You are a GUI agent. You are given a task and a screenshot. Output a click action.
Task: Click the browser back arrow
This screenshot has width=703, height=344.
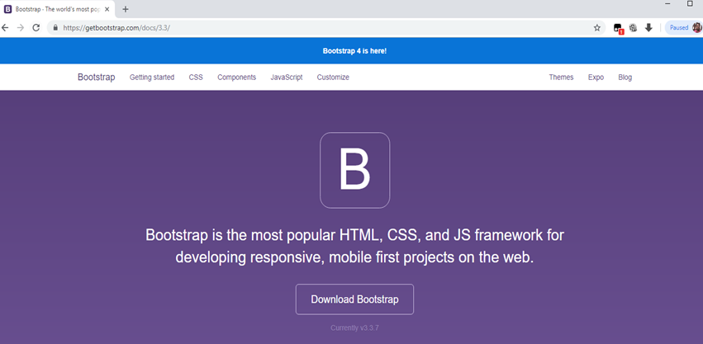pyautogui.click(x=5, y=28)
